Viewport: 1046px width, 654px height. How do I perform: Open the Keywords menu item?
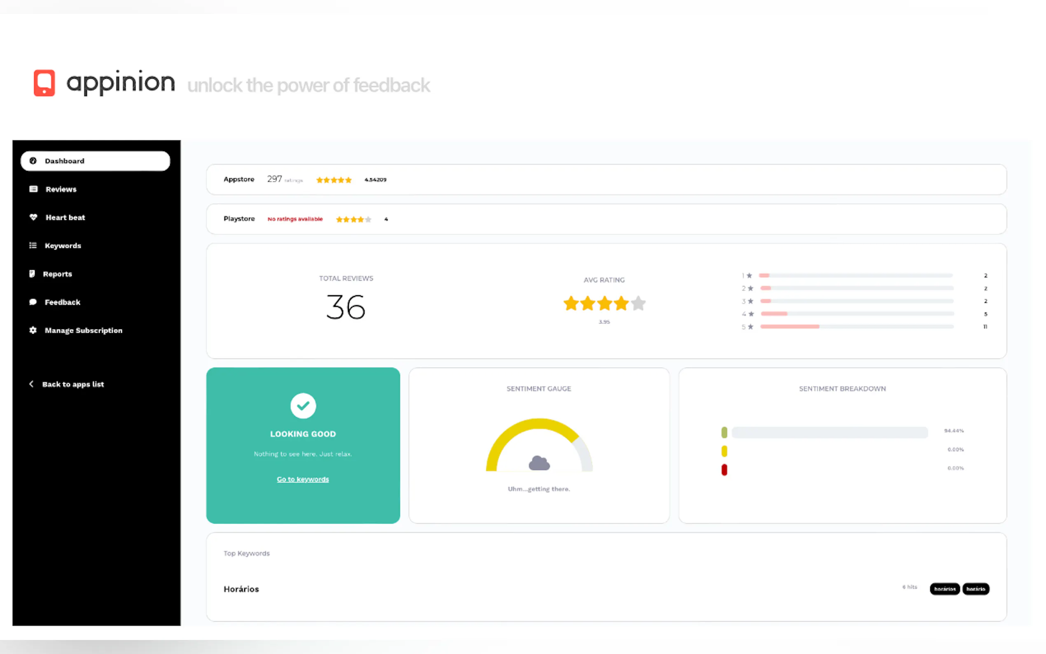pos(63,245)
